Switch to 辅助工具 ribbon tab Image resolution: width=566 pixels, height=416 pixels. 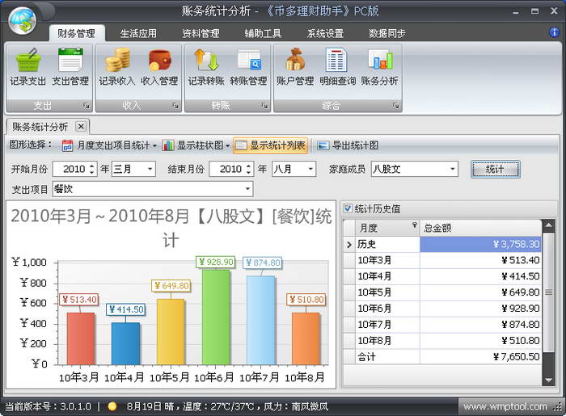pos(263,33)
